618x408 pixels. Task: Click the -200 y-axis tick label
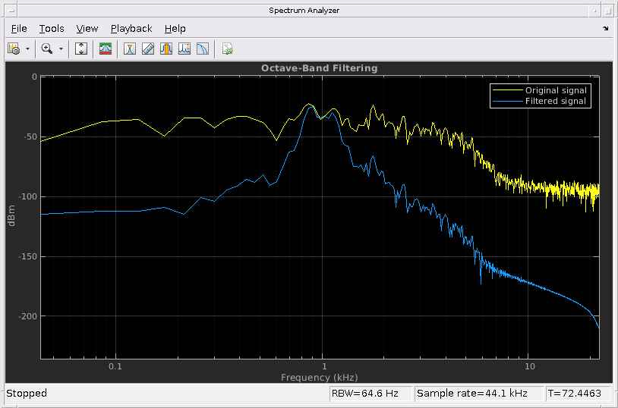(x=28, y=315)
